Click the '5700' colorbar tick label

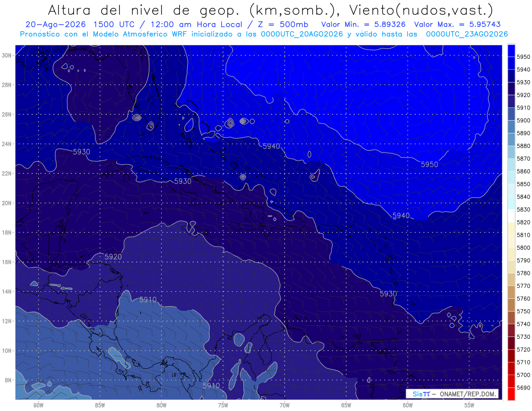[x=524, y=375]
